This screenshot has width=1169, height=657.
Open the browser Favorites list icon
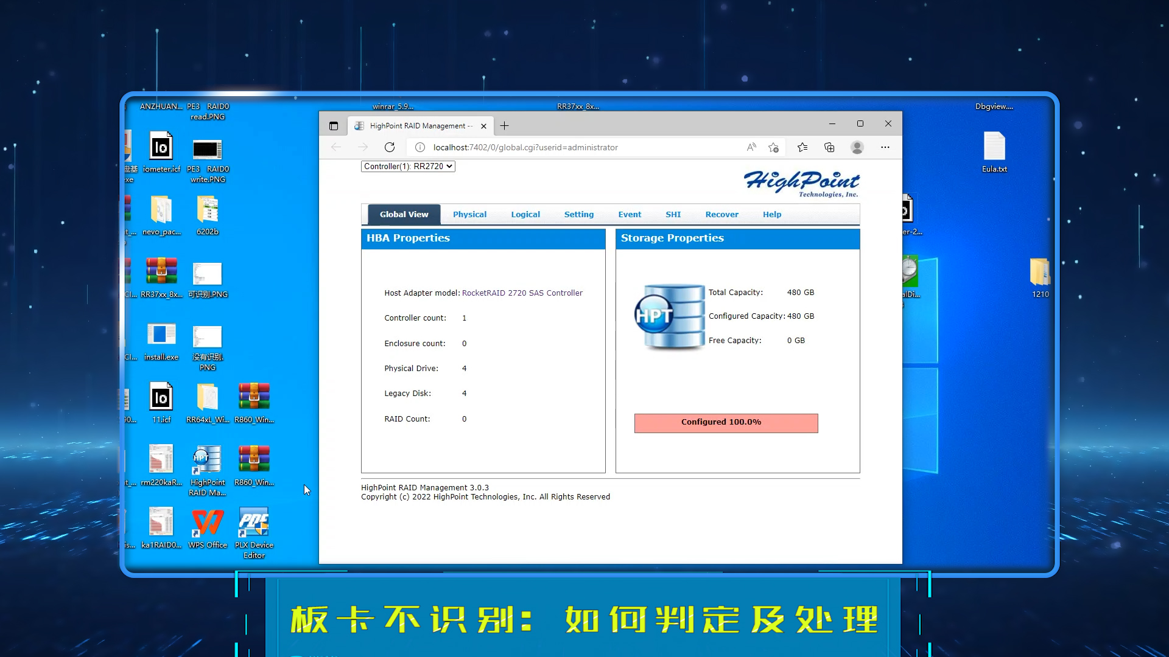802,147
